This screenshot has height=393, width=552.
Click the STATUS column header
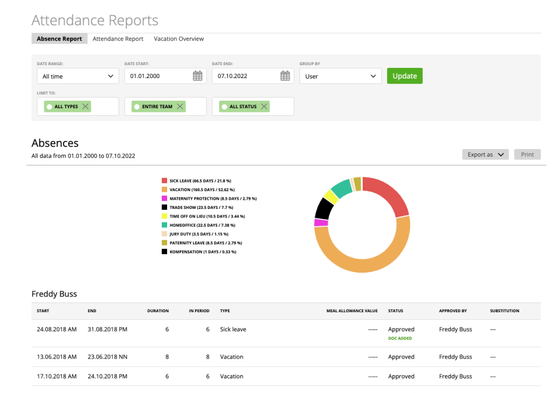tap(396, 311)
